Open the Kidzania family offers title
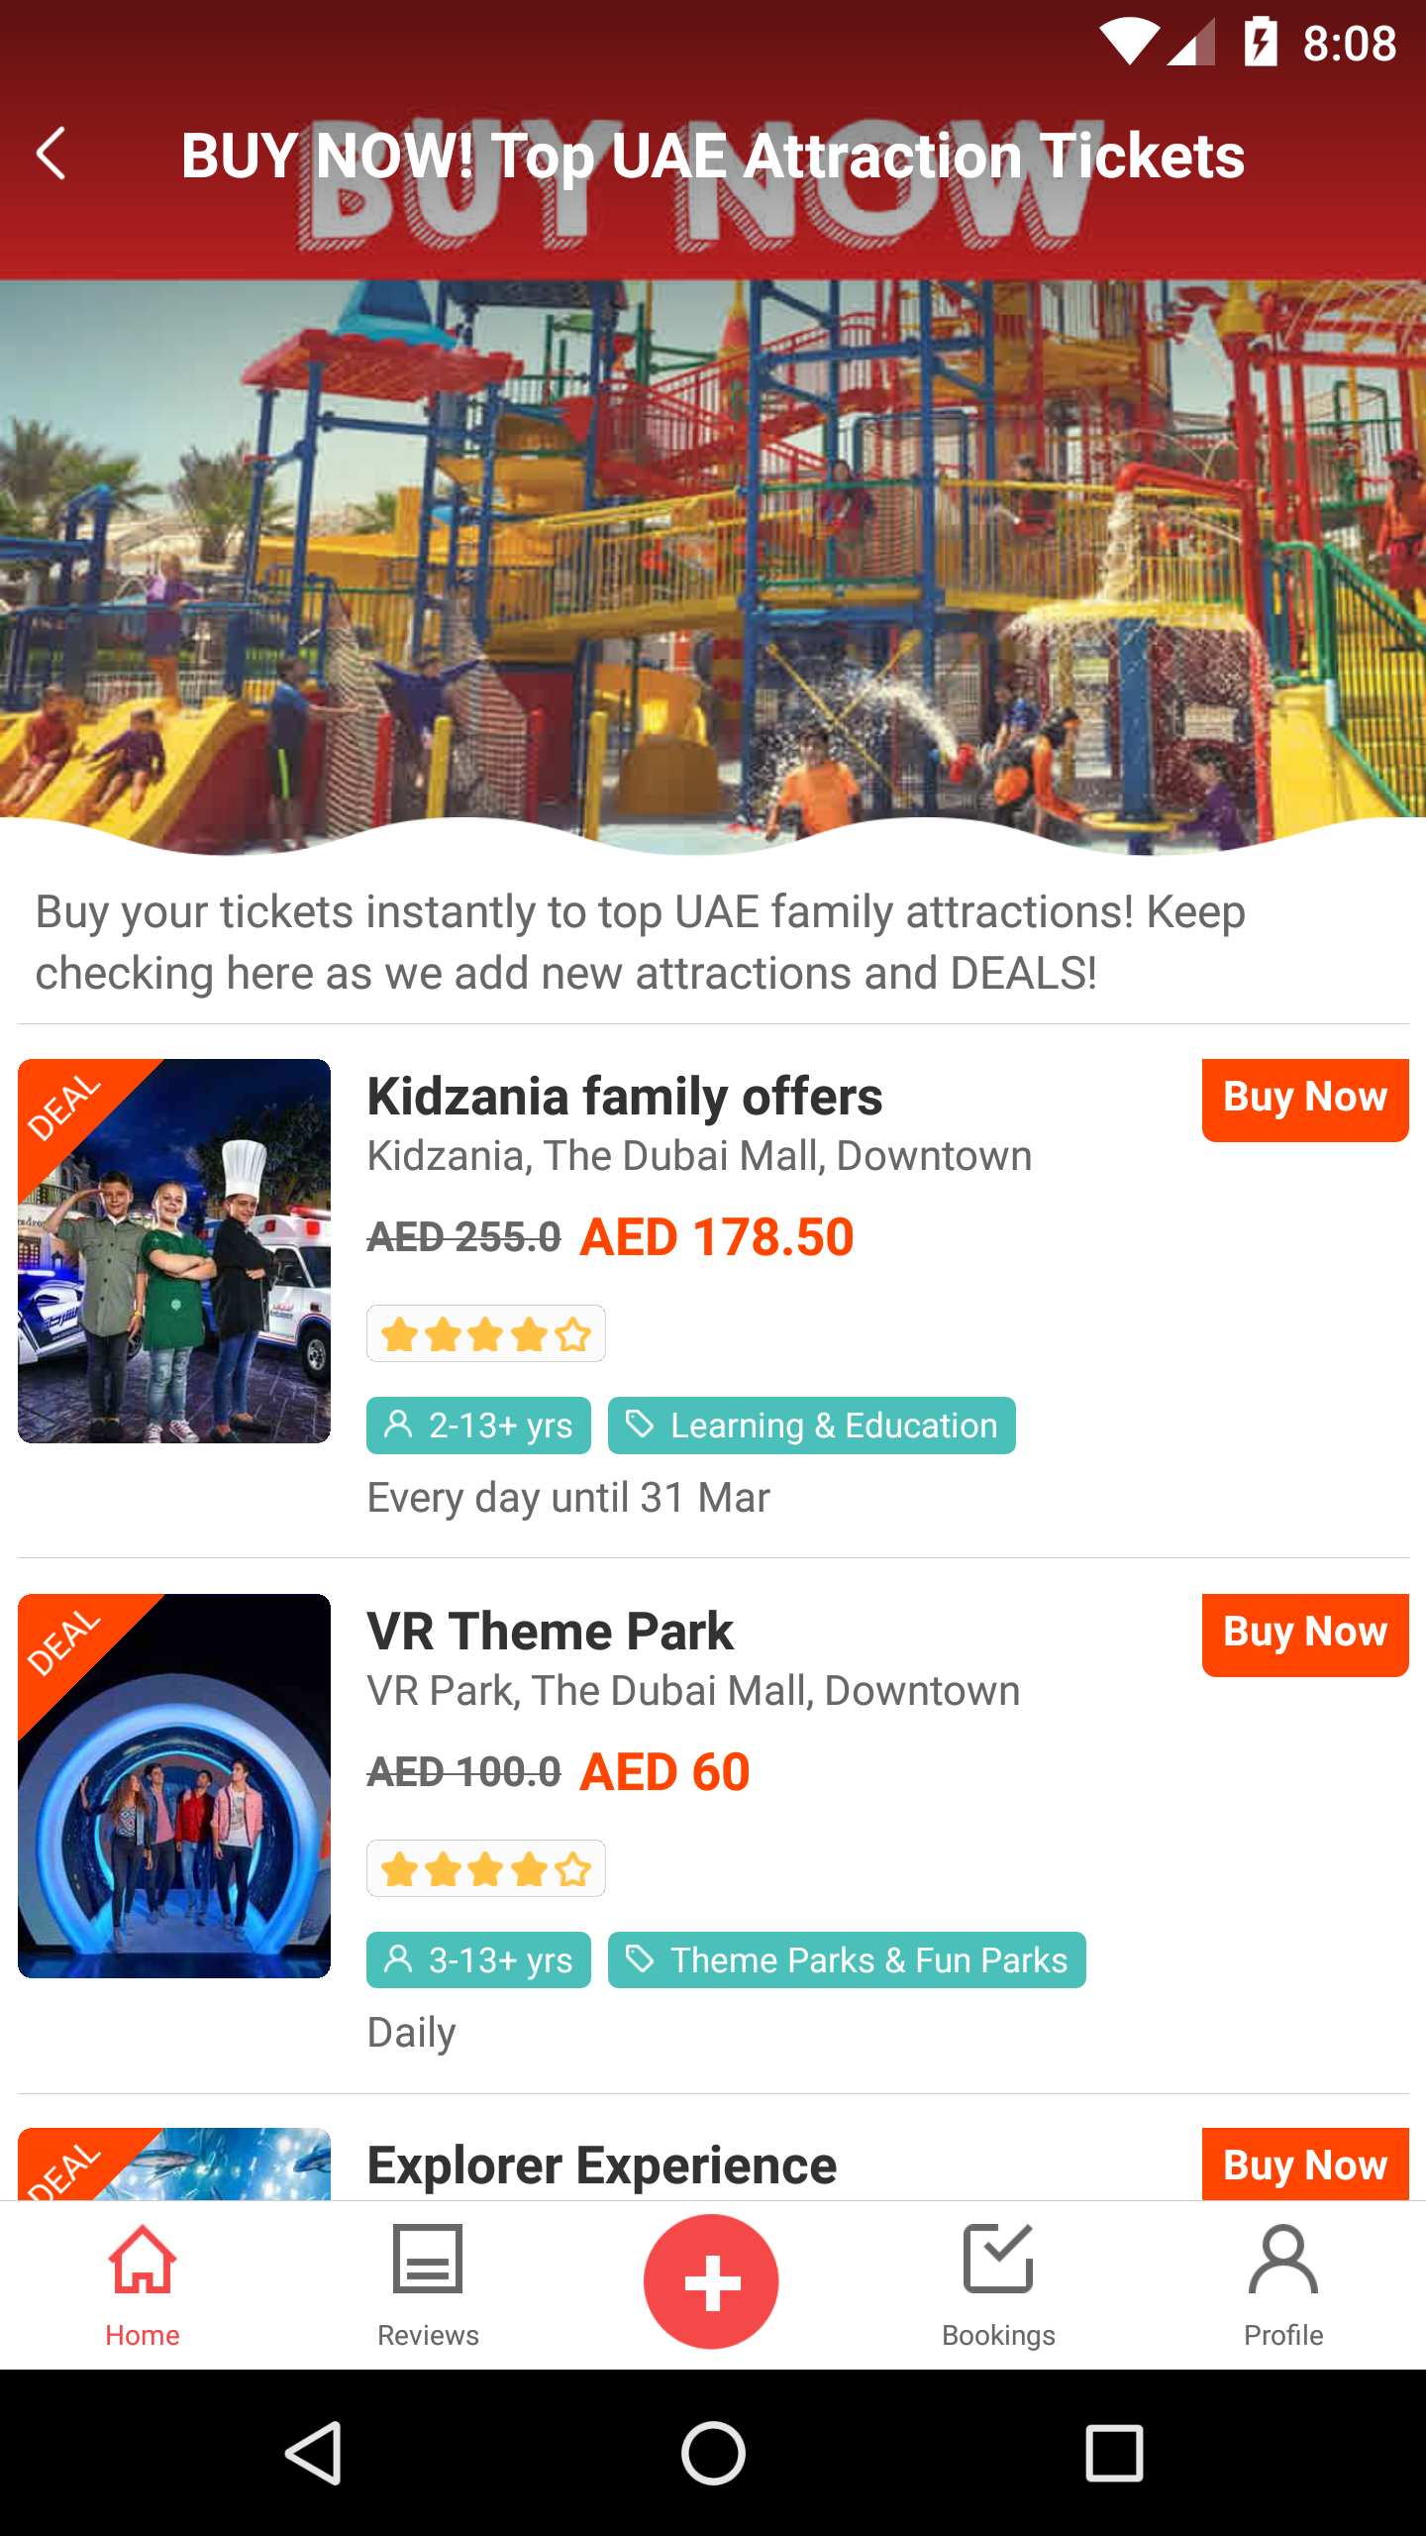Image resolution: width=1426 pixels, height=2536 pixels. pos(624,1098)
